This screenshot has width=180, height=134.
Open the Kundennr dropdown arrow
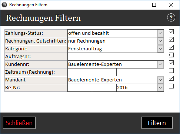[160, 64]
